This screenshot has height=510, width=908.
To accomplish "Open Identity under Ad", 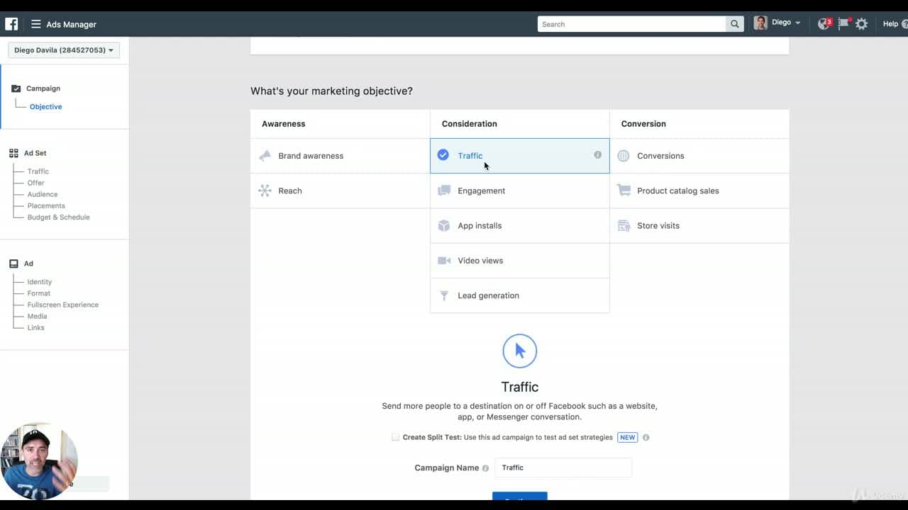I will pos(40,282).
